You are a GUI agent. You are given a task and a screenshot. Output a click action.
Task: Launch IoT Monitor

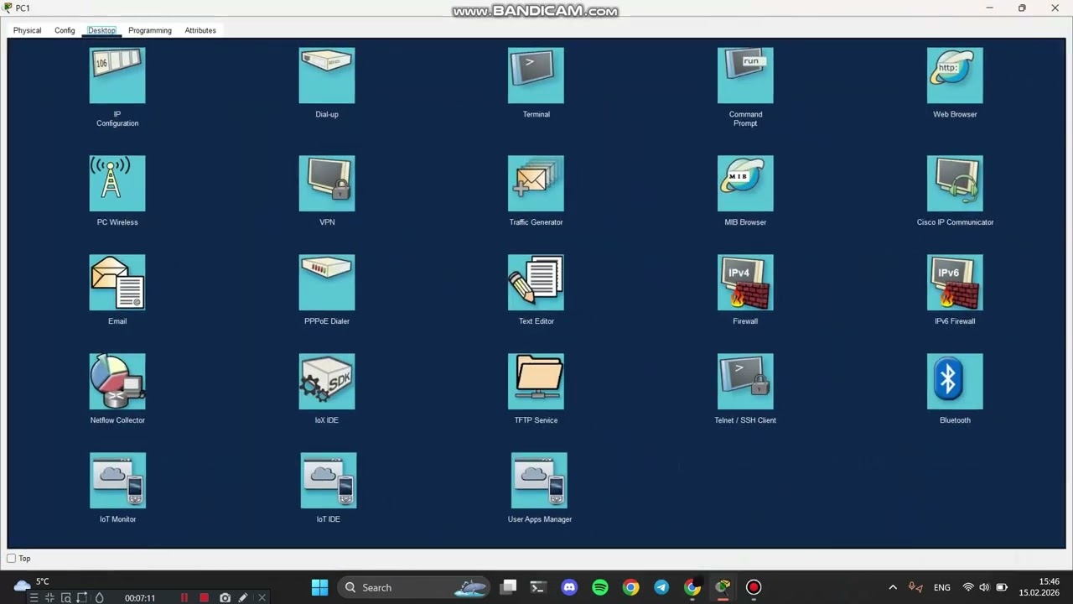click(x=118, y=480)
